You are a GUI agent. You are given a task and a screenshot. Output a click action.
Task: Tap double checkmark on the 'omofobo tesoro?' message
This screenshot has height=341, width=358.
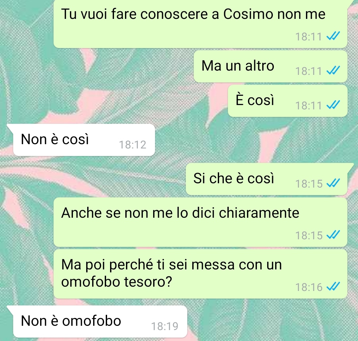333,287
